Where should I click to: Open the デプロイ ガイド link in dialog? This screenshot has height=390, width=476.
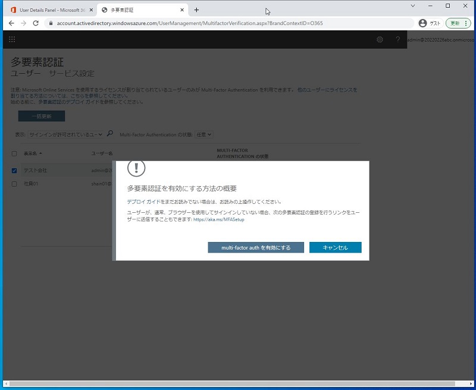click(143, 202)
